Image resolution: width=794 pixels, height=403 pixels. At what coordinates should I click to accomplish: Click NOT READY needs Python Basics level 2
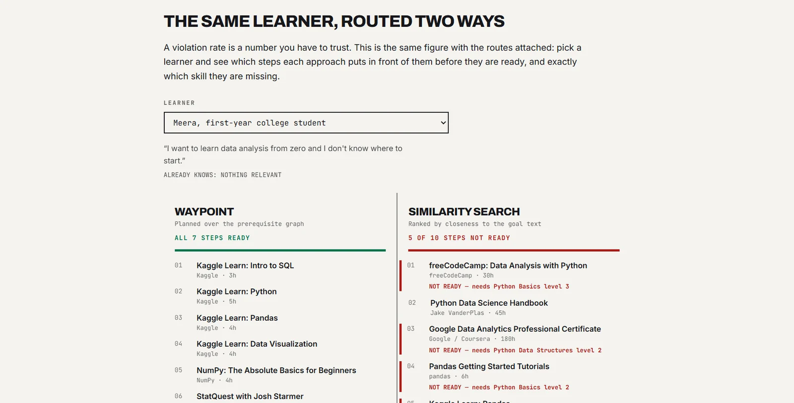tap(499, 387)
